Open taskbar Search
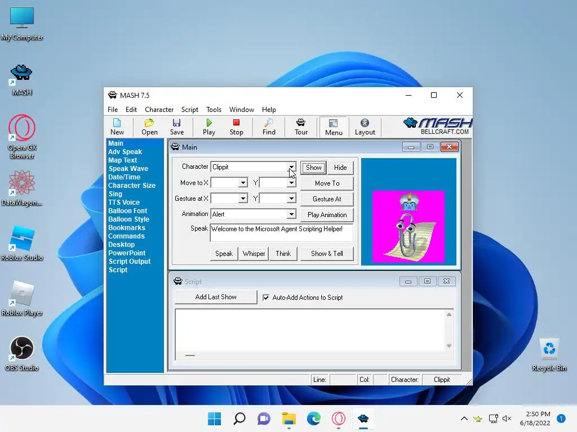 239,418
